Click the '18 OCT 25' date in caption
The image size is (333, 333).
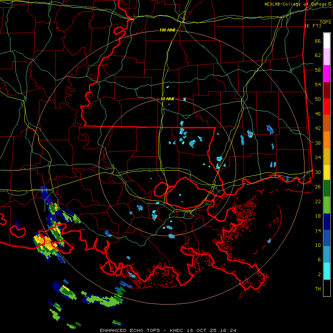pos(202,330)
